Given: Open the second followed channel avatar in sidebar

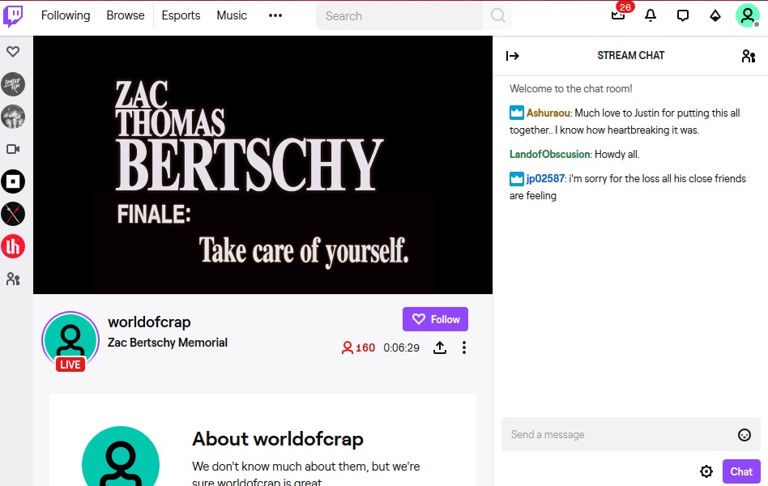Looking at the screenshot, I should [13, 117].
